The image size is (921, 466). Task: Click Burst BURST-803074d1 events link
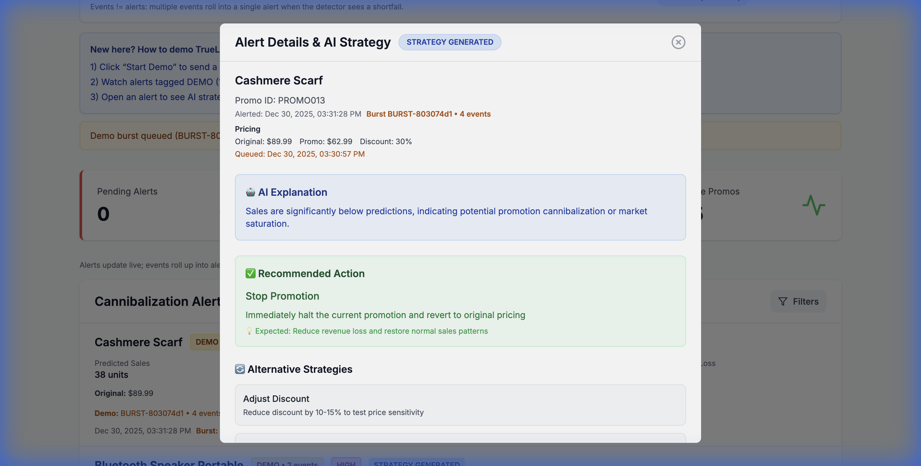pyautogui.click(x=428, y=114)
